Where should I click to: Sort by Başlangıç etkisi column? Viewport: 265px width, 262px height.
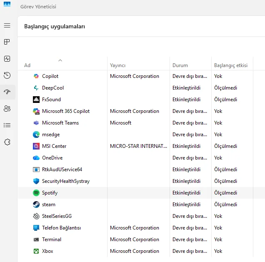[x=230, y=65]
